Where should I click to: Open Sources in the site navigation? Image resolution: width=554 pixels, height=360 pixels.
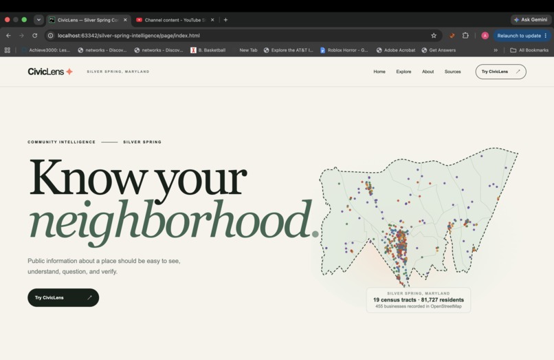click(x=452, y=72)
